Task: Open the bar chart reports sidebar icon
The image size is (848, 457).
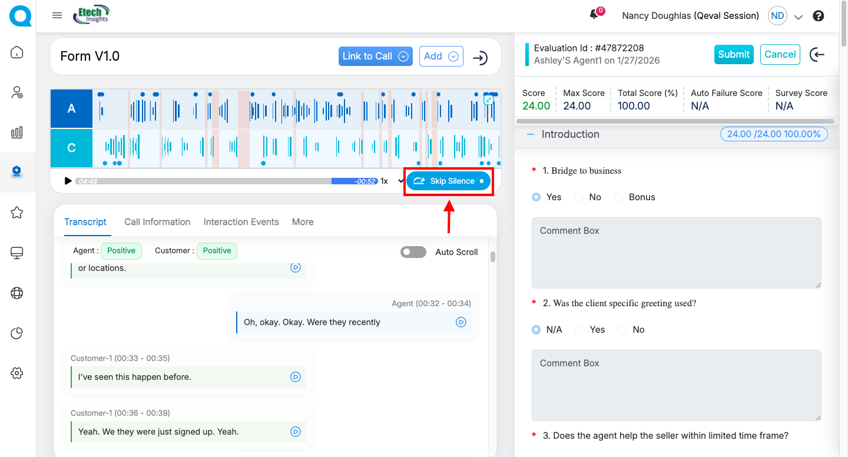Action: pos(17,132)
